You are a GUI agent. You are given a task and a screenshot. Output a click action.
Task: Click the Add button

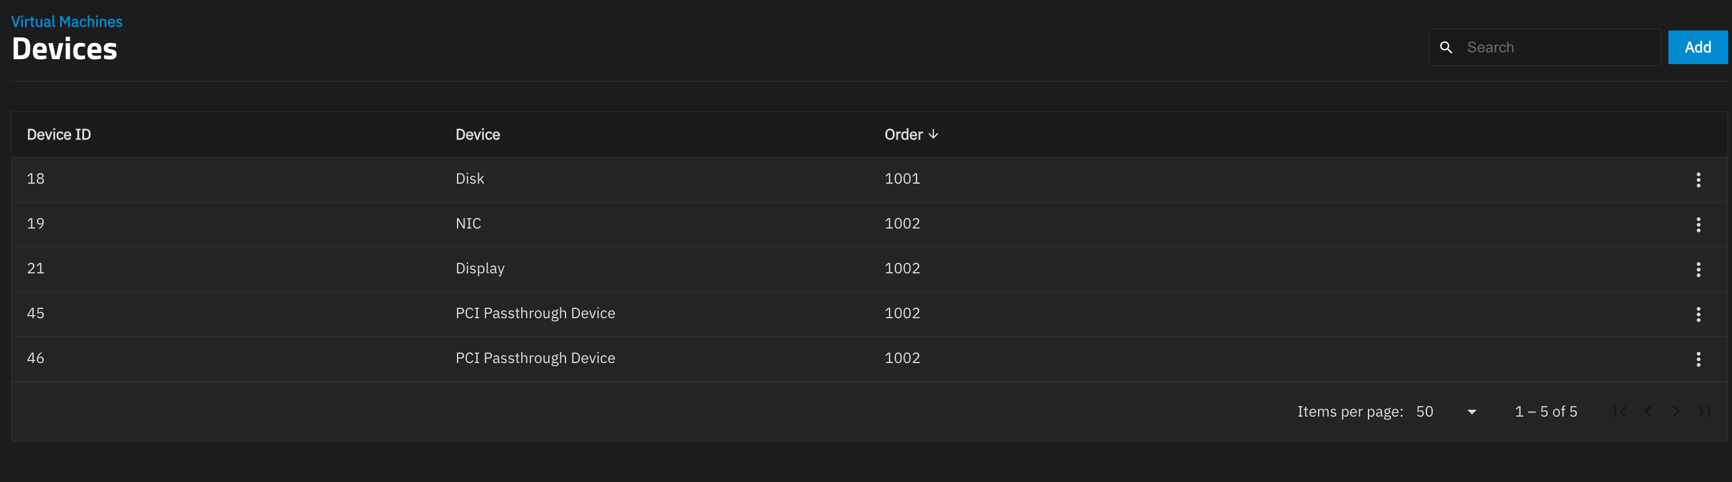pyautogui.click(x=1697, y=48)
